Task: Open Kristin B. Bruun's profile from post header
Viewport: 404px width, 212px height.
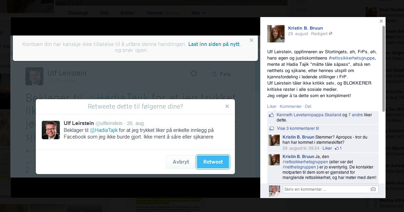Action: (x=305, y=28)
